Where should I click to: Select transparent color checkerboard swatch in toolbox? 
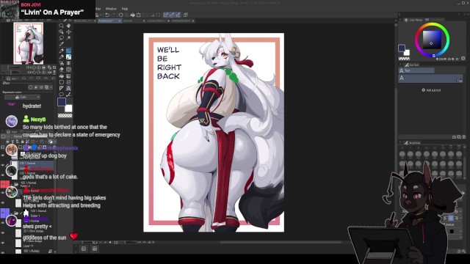pos(65,116)
